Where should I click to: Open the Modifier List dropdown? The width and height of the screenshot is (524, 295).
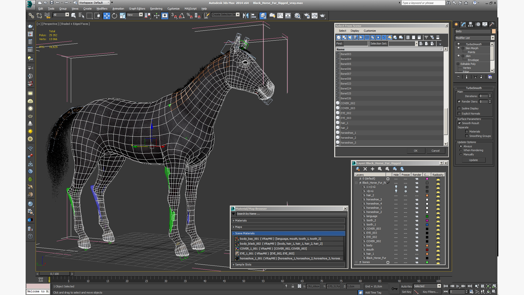493,38
